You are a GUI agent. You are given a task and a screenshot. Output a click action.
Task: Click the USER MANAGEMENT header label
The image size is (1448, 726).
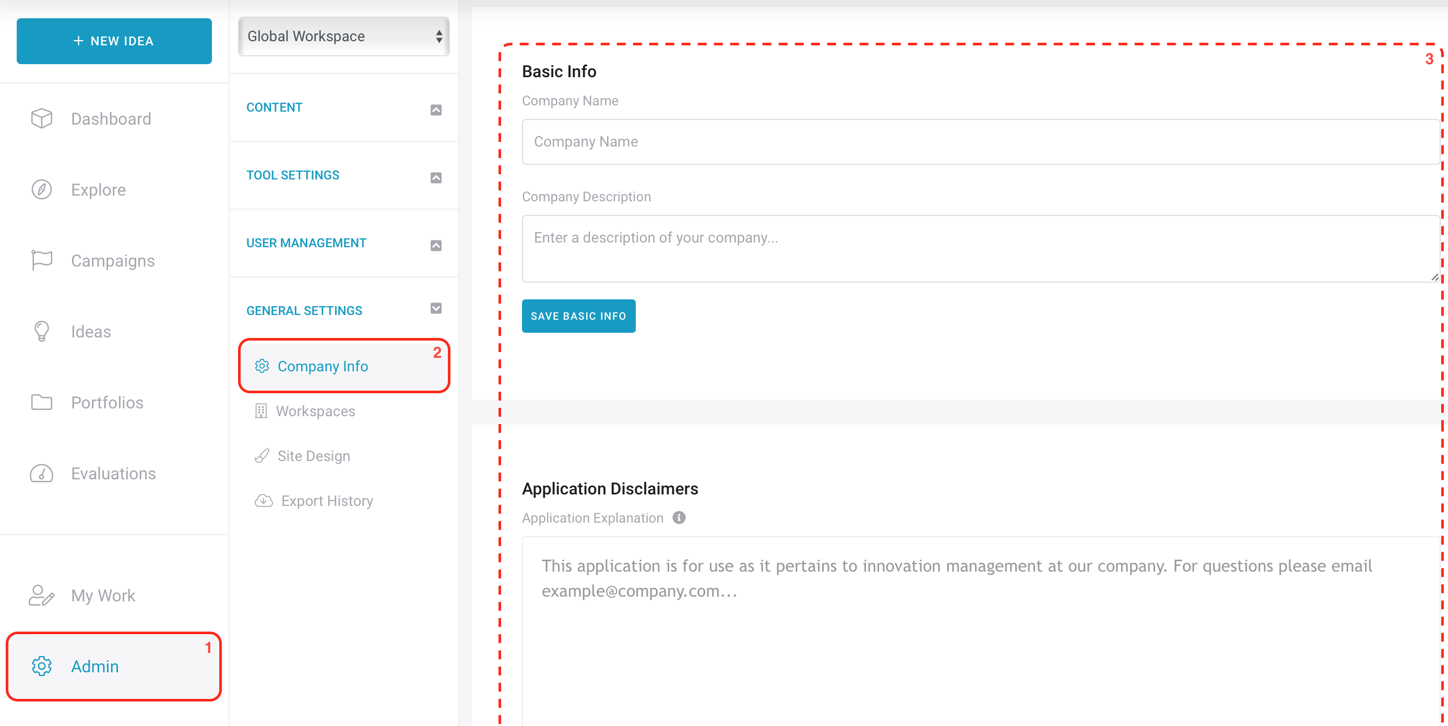click(x=306, y=243)
